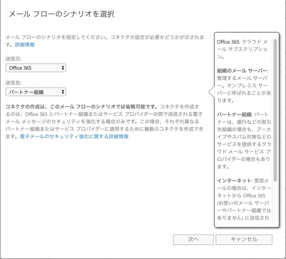Open the 送信先 dropdown showing パートナー組織
This screenshot has height=259, width=286.
click(36, 92)
